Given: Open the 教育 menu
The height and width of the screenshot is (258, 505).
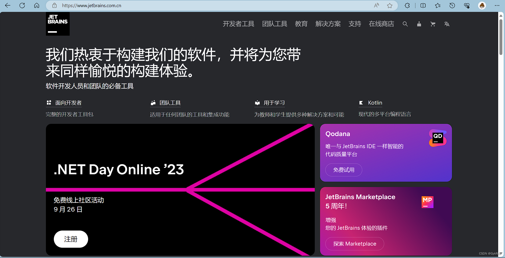Looking at the screenshot, I should tap(301, 24).
